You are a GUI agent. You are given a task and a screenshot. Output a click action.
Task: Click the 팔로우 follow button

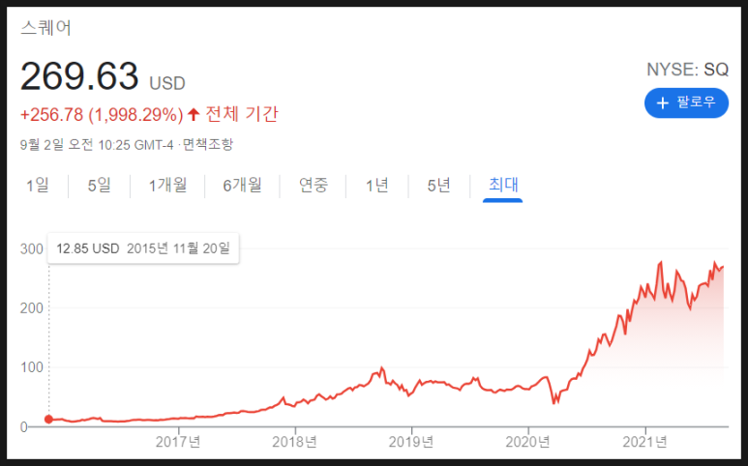(x=686, y=102)
